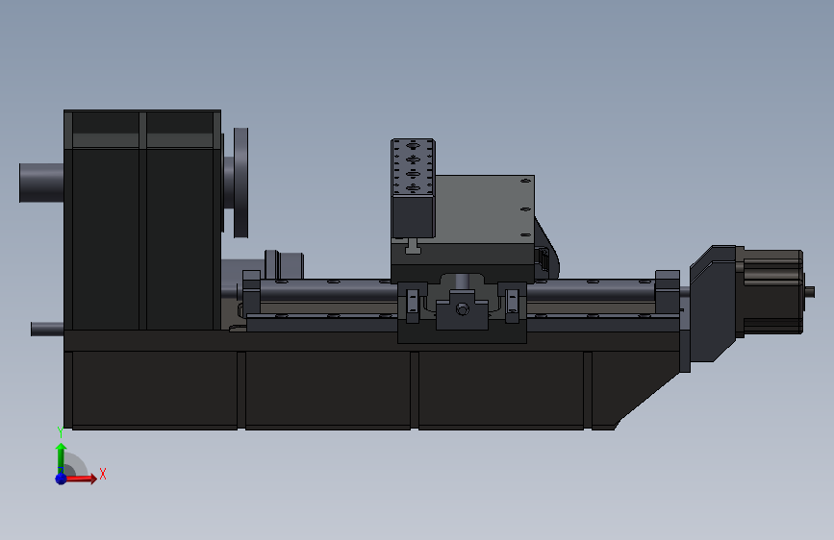Click the blue Z axis ball at the triad origin
Image resolution: width=834 pixels, height=540 pixels.
click(x=61, y=479)
